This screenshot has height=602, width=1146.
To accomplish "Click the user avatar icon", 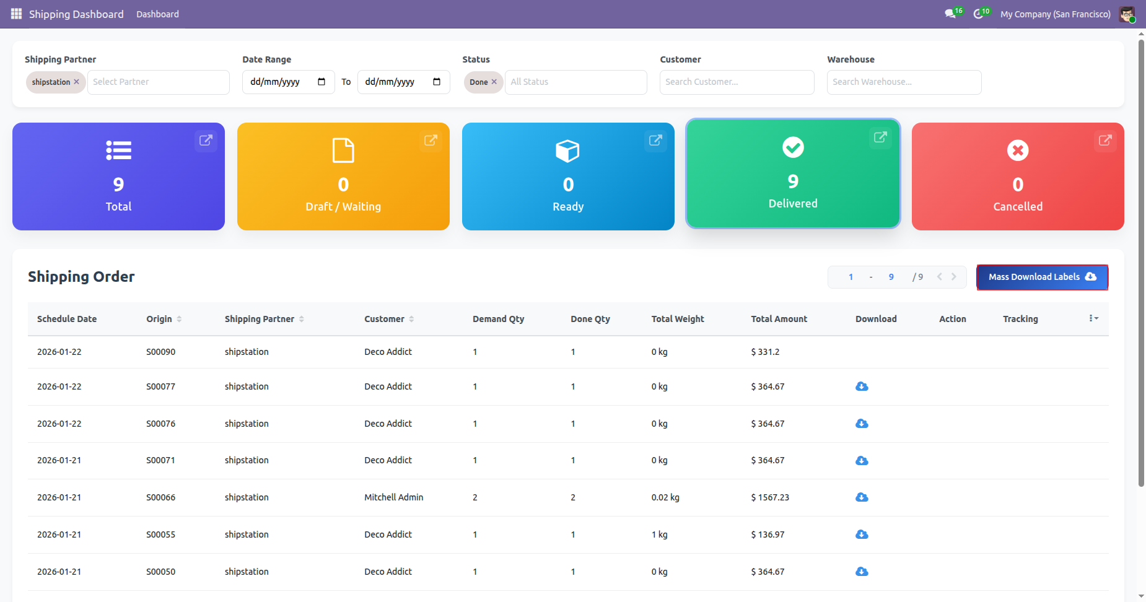I will point(1127,14).
